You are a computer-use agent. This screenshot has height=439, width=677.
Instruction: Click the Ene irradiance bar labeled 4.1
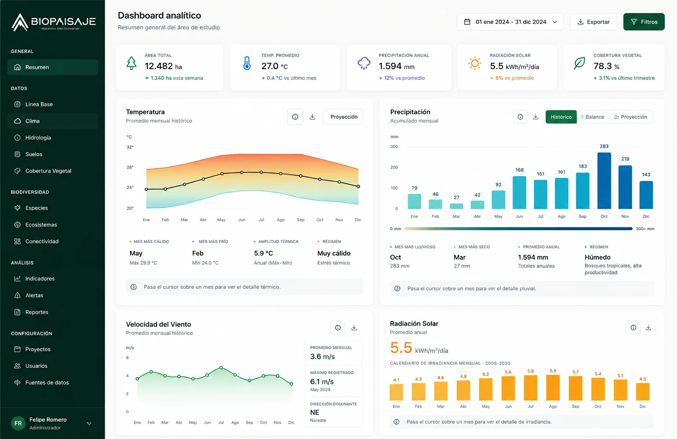[x=396, y=392]
